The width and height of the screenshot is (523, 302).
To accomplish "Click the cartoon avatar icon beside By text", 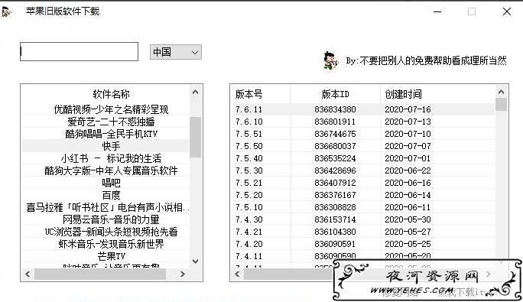I will pyautogui.click(x=330, y=60).
